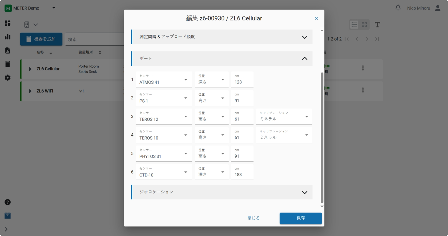Image resolution: width=448 pixels, height=236 pixels.
Task: Open port 2 sensor dropdown PS-1
Action: pyautogui.click(x=164, y=98)
